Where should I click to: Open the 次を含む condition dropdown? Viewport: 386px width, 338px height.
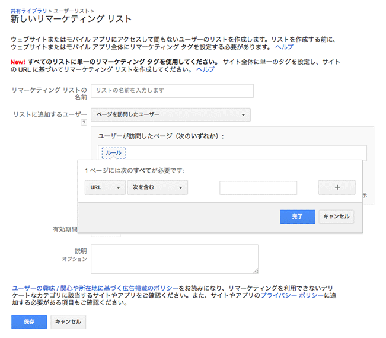(158, 187)
